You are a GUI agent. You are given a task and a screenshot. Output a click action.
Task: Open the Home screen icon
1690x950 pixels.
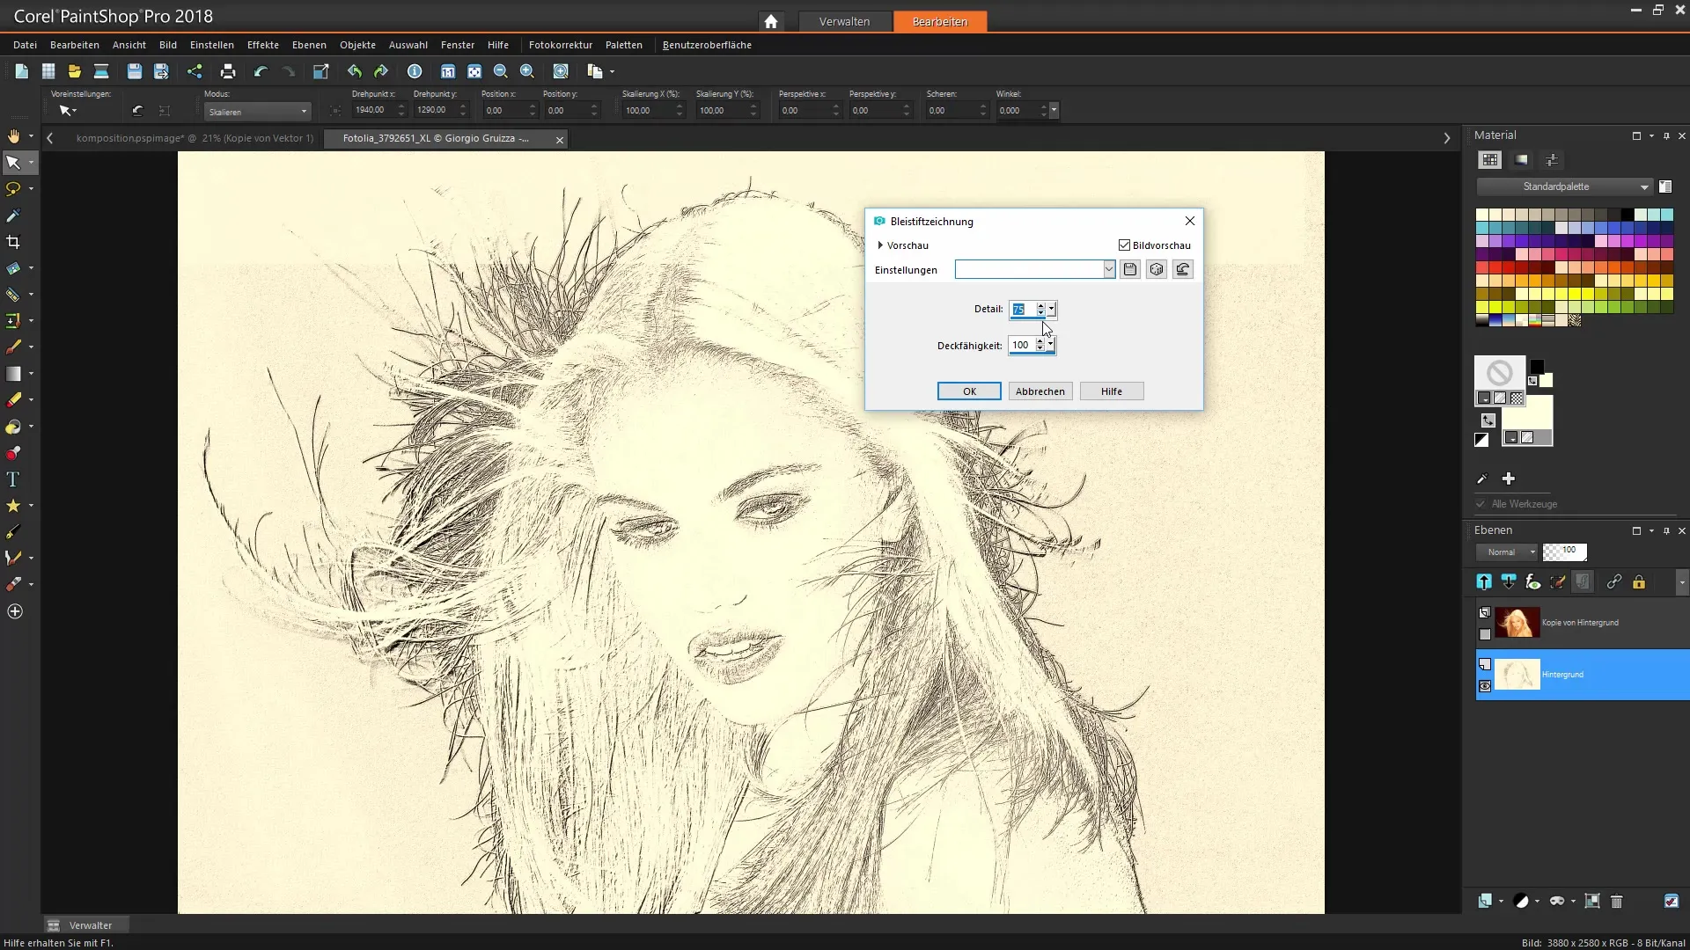pyautogui.click(x=771, y=21)
